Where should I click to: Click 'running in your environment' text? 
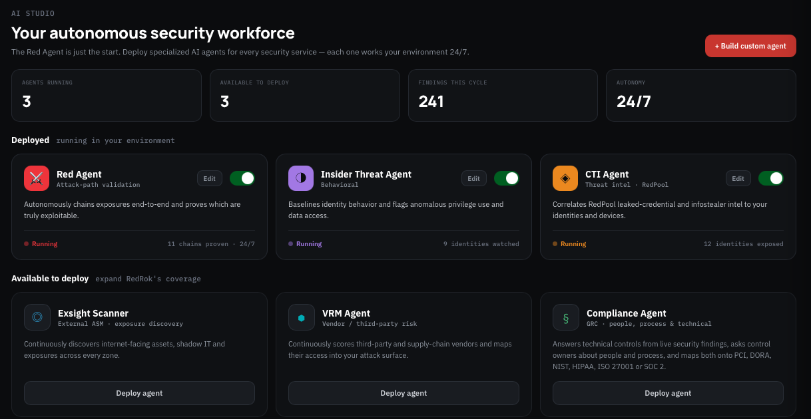click(x=115, y=141)
